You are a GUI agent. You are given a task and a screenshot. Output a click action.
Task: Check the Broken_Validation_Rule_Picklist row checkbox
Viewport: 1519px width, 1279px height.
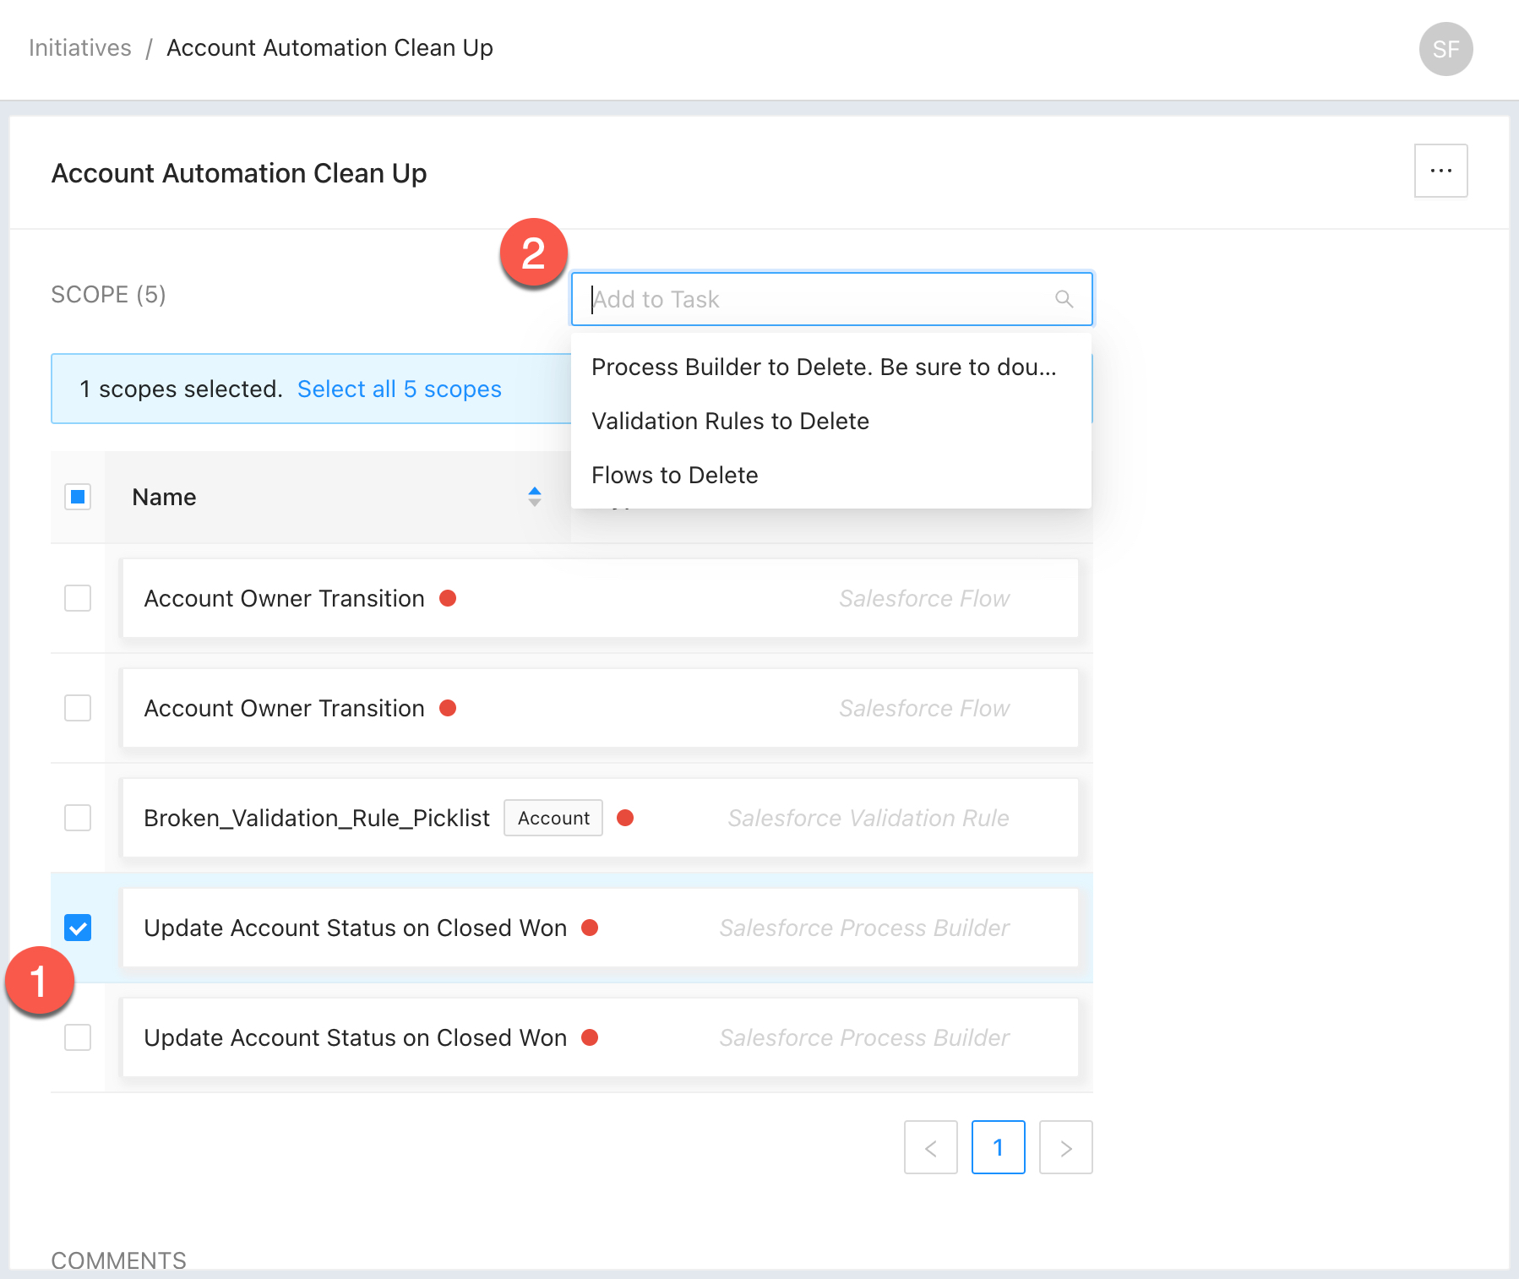click(x=78, y=818)
